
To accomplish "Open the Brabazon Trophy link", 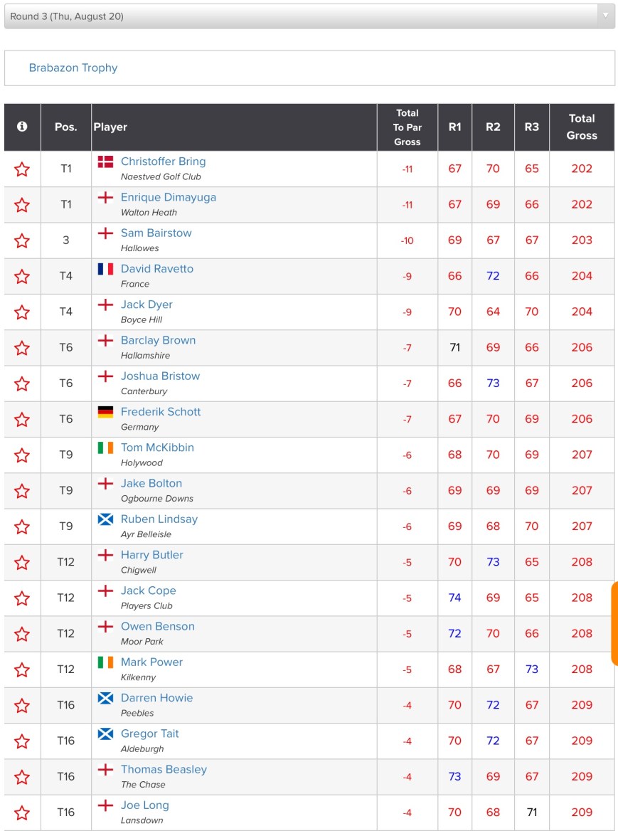I will [x=73, y=68].
